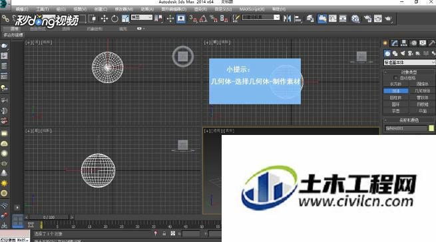Toggle Angle Snap
The width and height of the screenshot is (436, 242).
click(x=203, y=19)
